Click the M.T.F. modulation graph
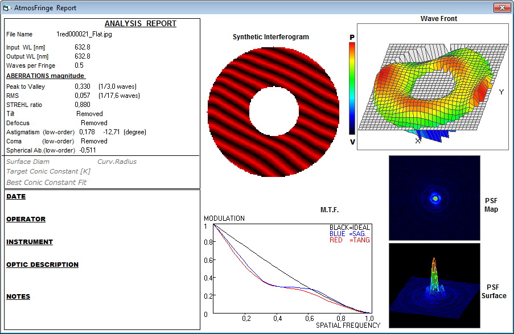The image size is (514, 334). pos(293,269)
